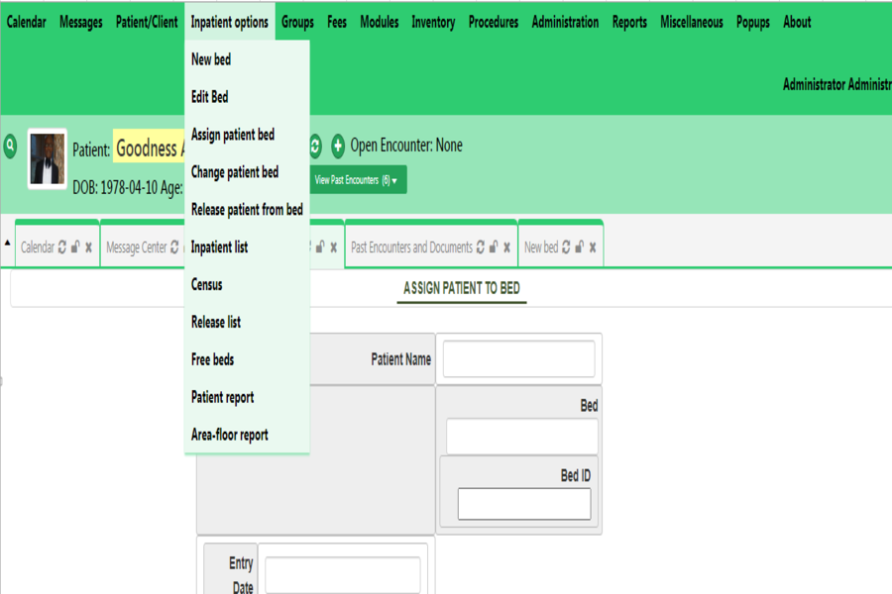Open the Modules menu
This screenshot has height=594, width=892.
380,22
